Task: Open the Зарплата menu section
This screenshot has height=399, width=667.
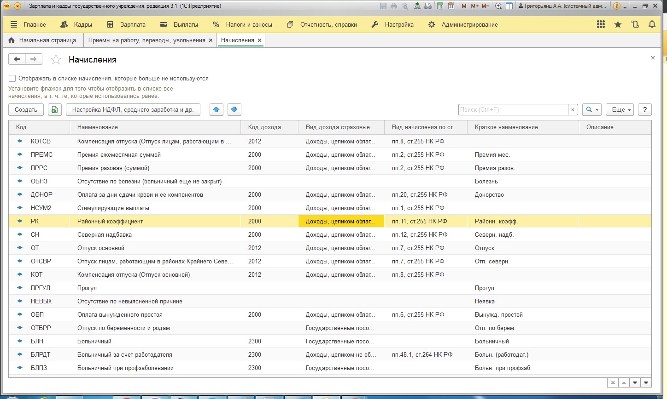Action: 126,25
